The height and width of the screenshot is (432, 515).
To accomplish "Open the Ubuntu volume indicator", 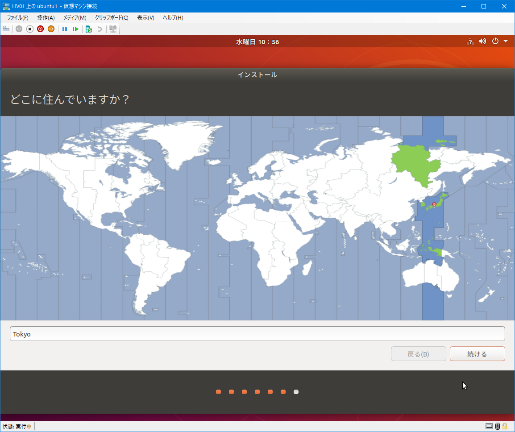I will (482, 41).
